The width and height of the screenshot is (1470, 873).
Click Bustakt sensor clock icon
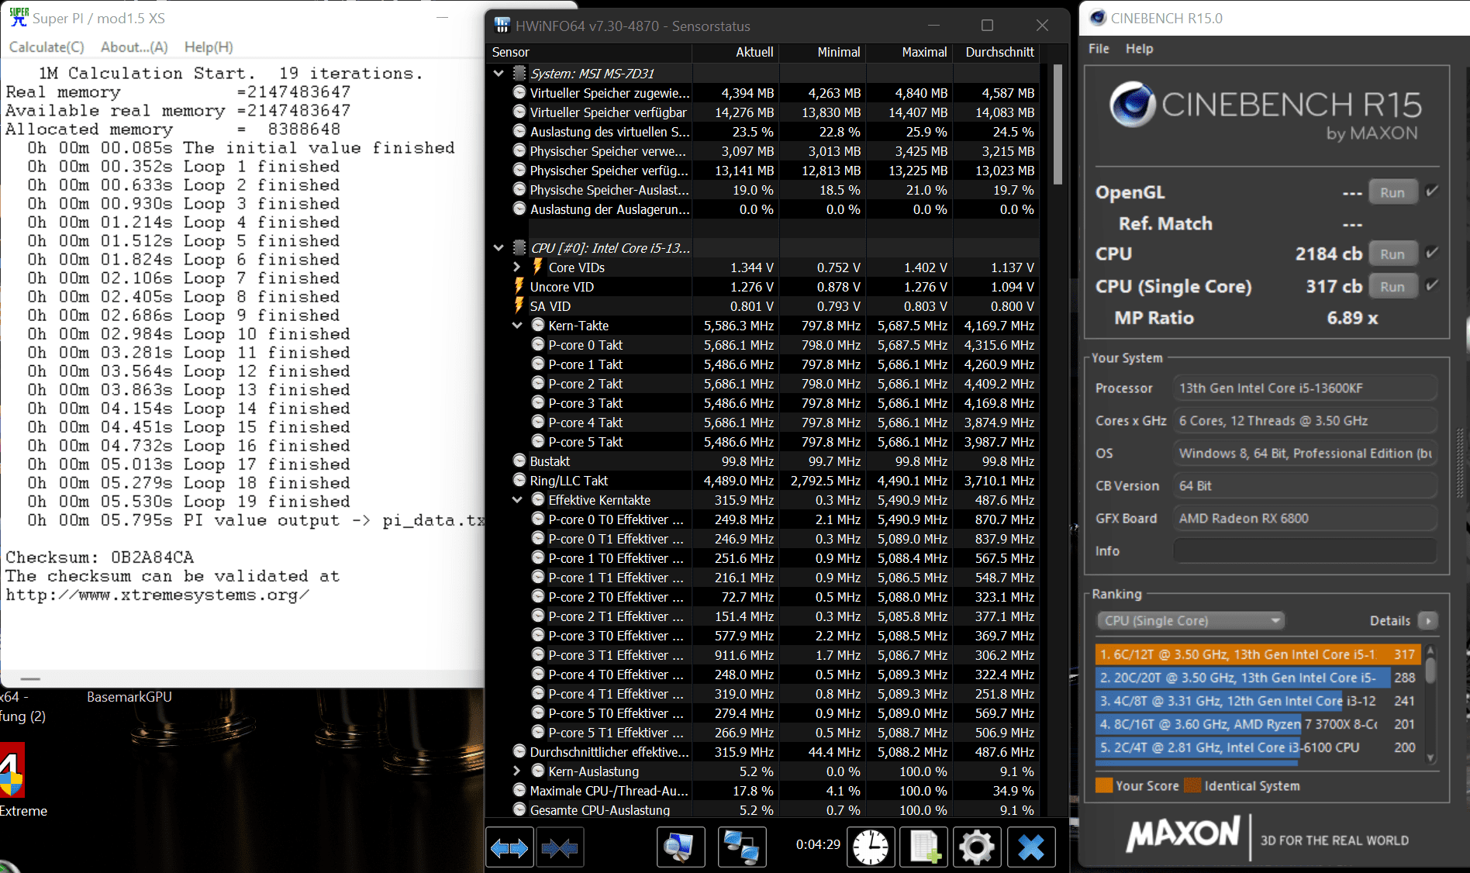[519, 461]
